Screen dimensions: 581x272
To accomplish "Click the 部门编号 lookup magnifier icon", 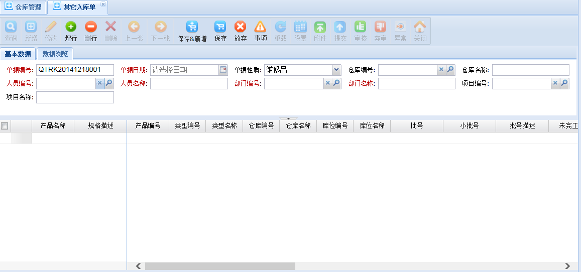I will pyautogui.click(x=336, y=84).
